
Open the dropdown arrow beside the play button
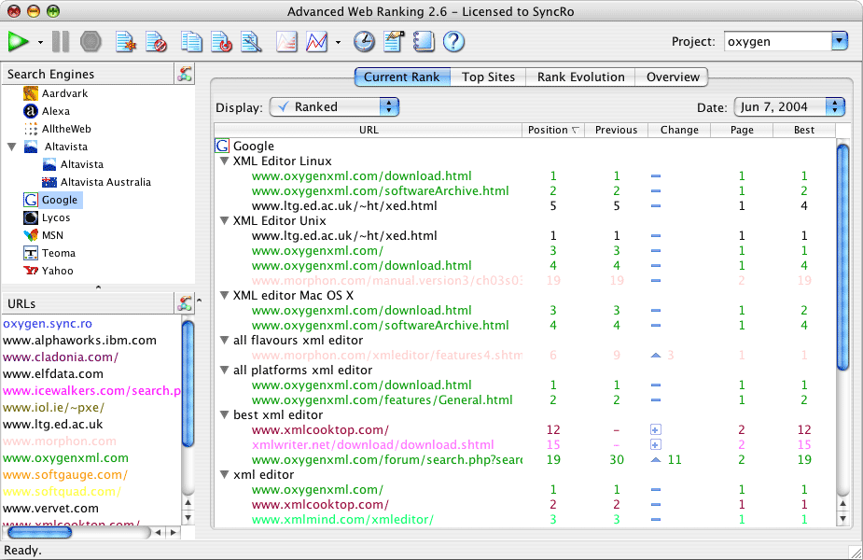[40, 42]
